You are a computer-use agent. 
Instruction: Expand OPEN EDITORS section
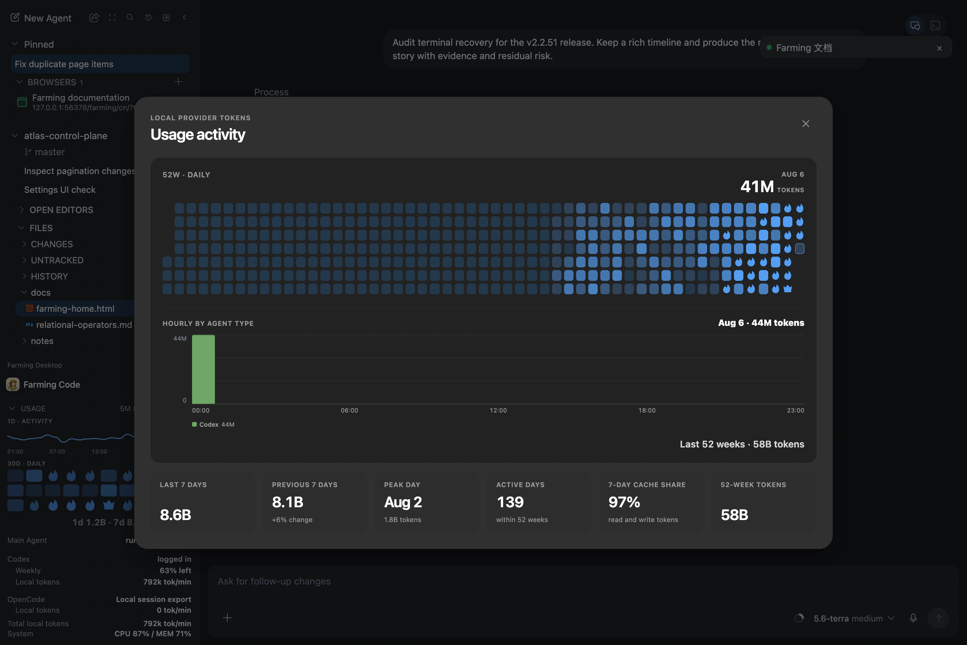(x=22, y=209)
